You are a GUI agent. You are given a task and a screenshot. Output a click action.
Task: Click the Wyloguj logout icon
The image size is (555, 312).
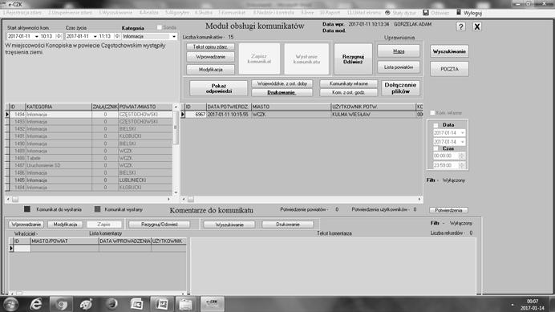[459, 12]
